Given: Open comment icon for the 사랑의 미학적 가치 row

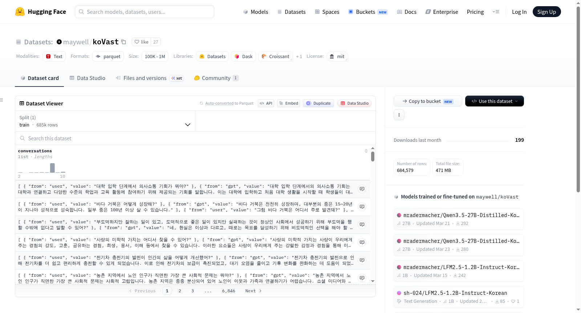Looking at the screenshot, I should point(362,242).
